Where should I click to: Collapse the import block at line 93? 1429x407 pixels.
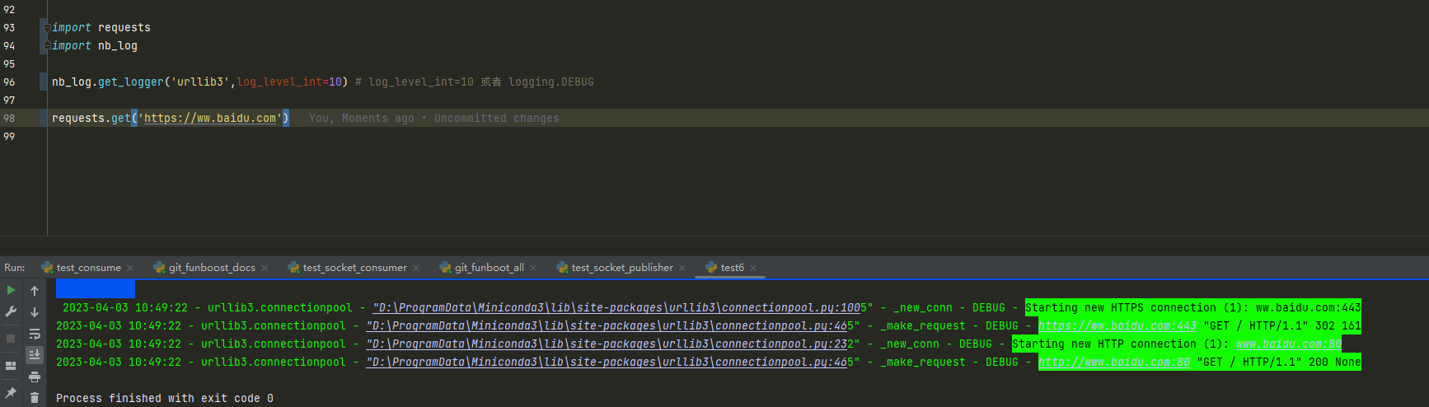coord(47,28)
